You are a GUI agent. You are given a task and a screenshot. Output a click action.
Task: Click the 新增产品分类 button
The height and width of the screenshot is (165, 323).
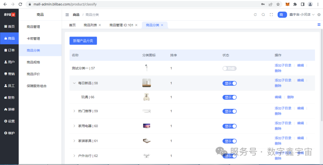83,41
